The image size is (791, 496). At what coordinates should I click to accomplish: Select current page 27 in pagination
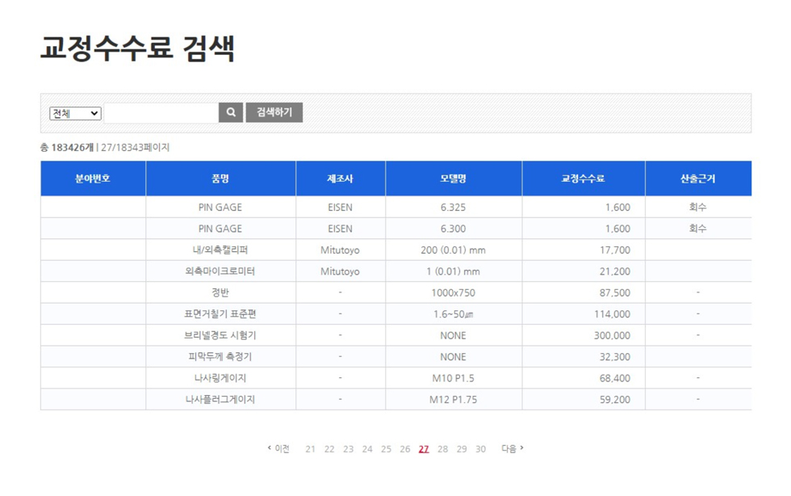[x=424, y=449]
